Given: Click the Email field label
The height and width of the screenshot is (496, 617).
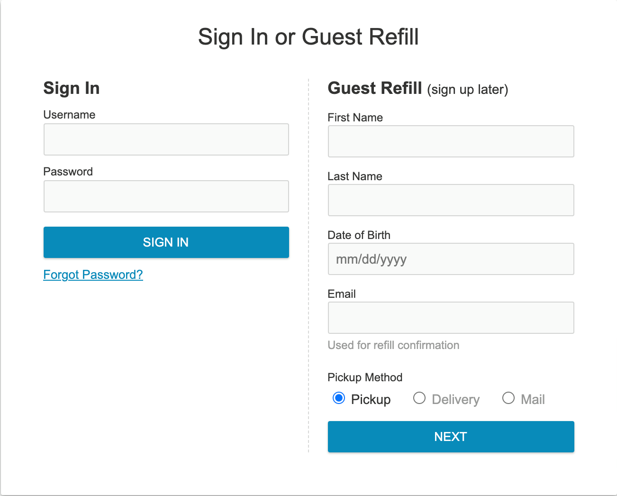Looking at the screenshot, I should coord(342,294).
